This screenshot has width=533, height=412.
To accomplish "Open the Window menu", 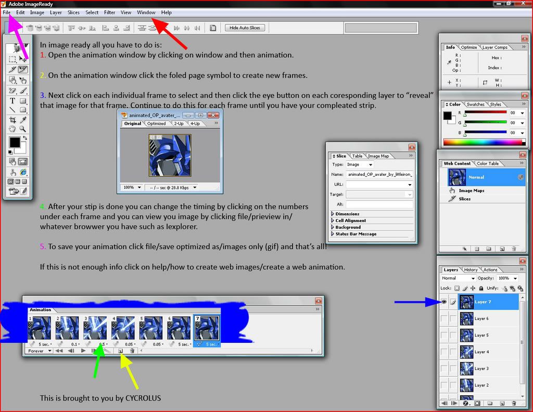I will 146,12.
